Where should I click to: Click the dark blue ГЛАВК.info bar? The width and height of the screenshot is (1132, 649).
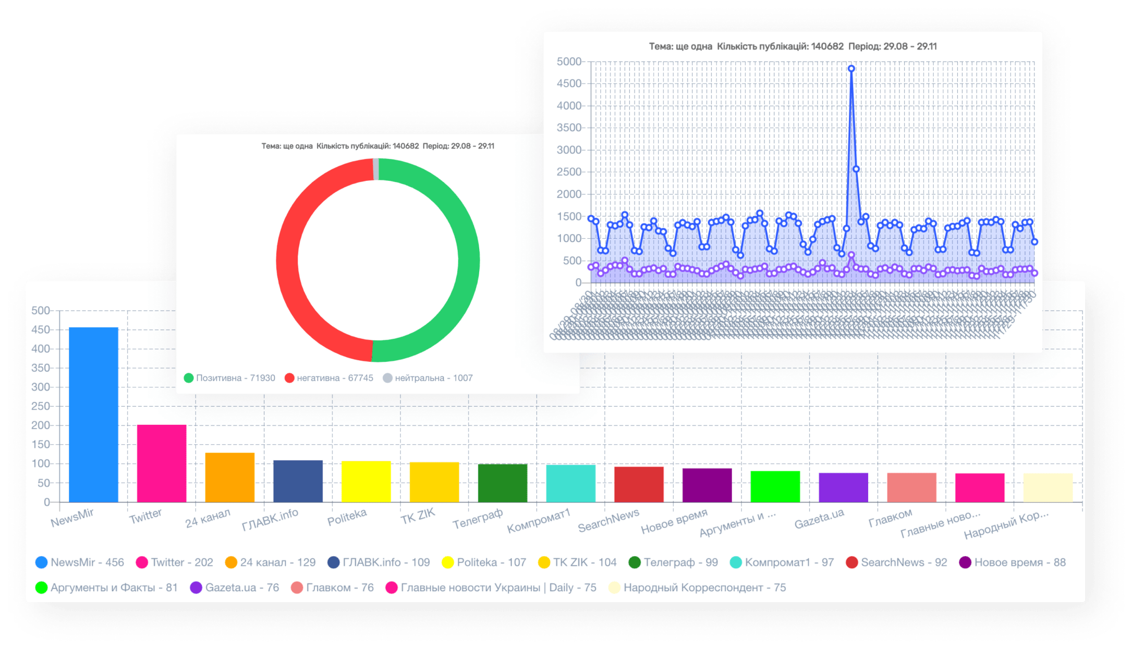[298, 481]
